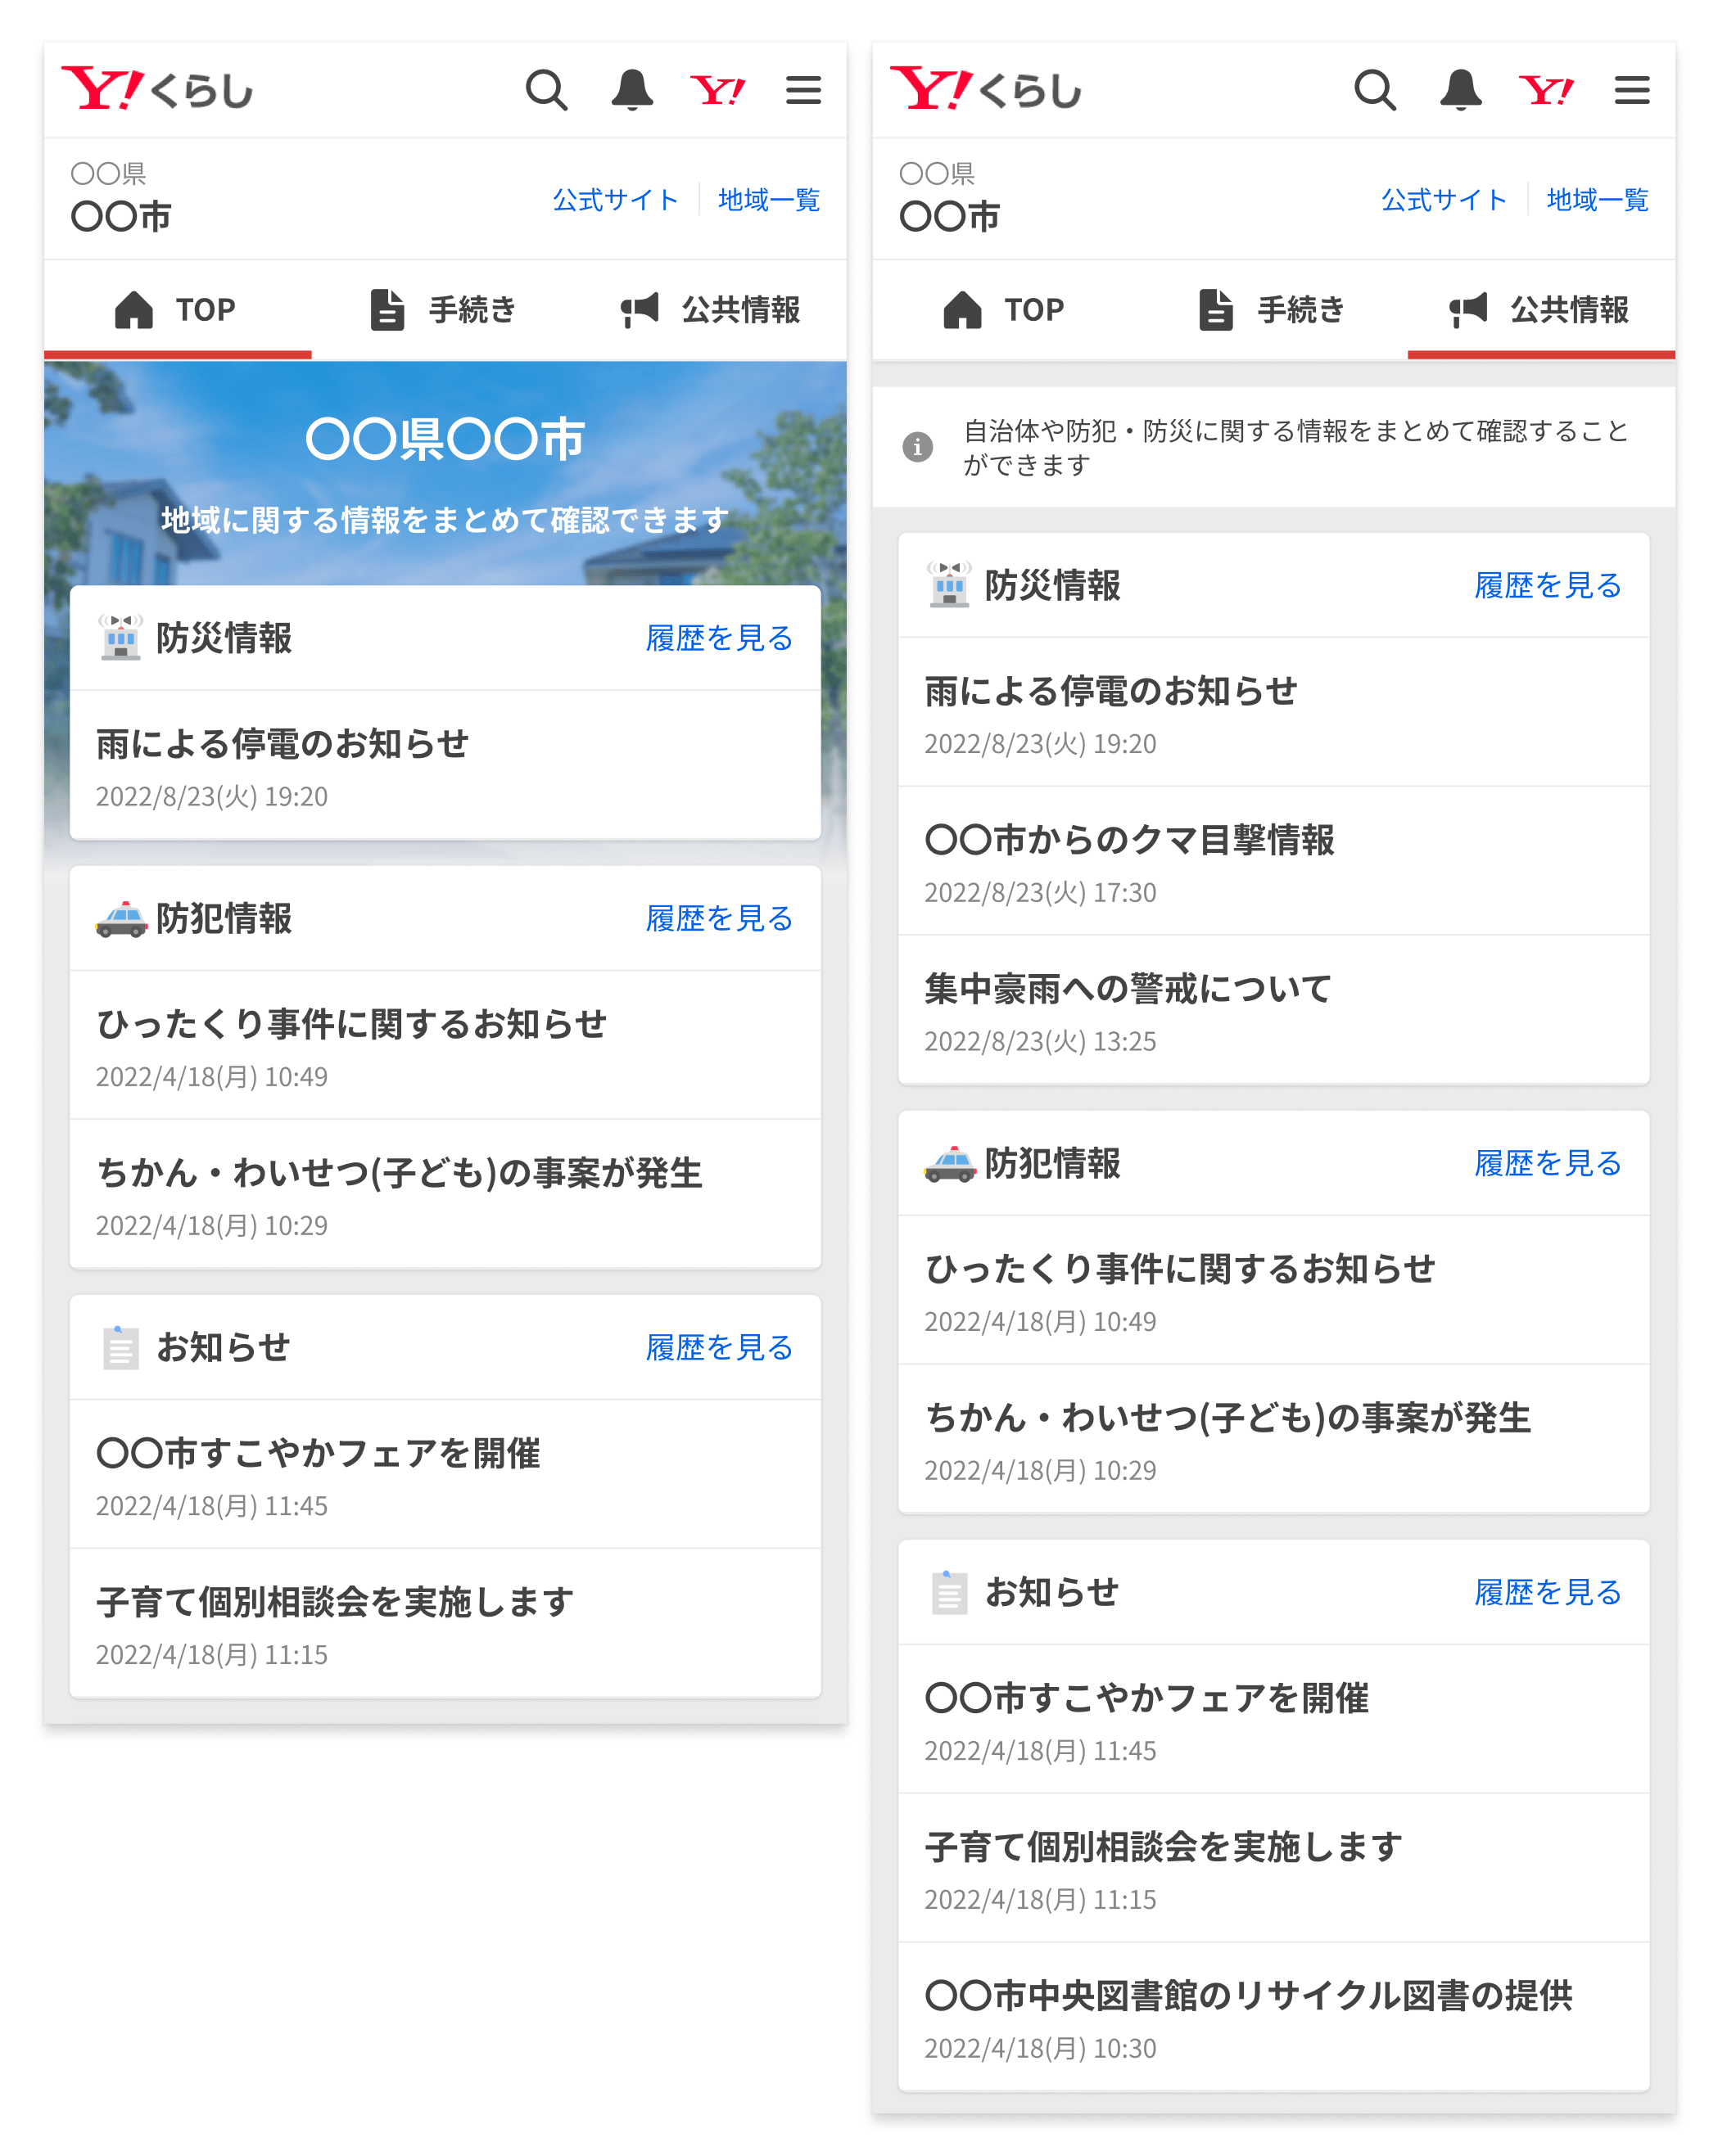Click お知らせ notepad icon in right screen

pos(950,1592)
